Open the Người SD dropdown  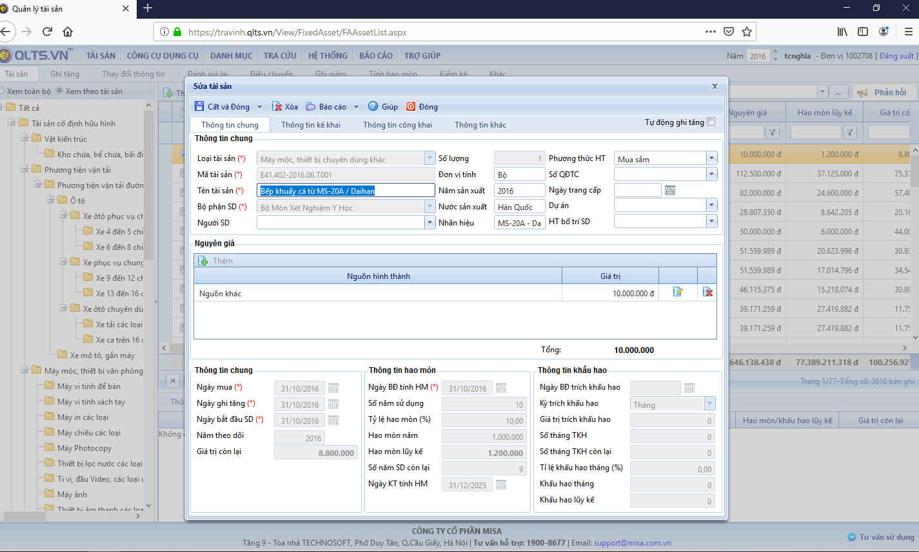[x=430, y=222]
